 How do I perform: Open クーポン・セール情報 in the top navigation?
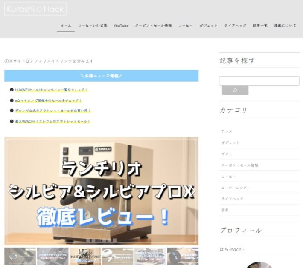154,26
